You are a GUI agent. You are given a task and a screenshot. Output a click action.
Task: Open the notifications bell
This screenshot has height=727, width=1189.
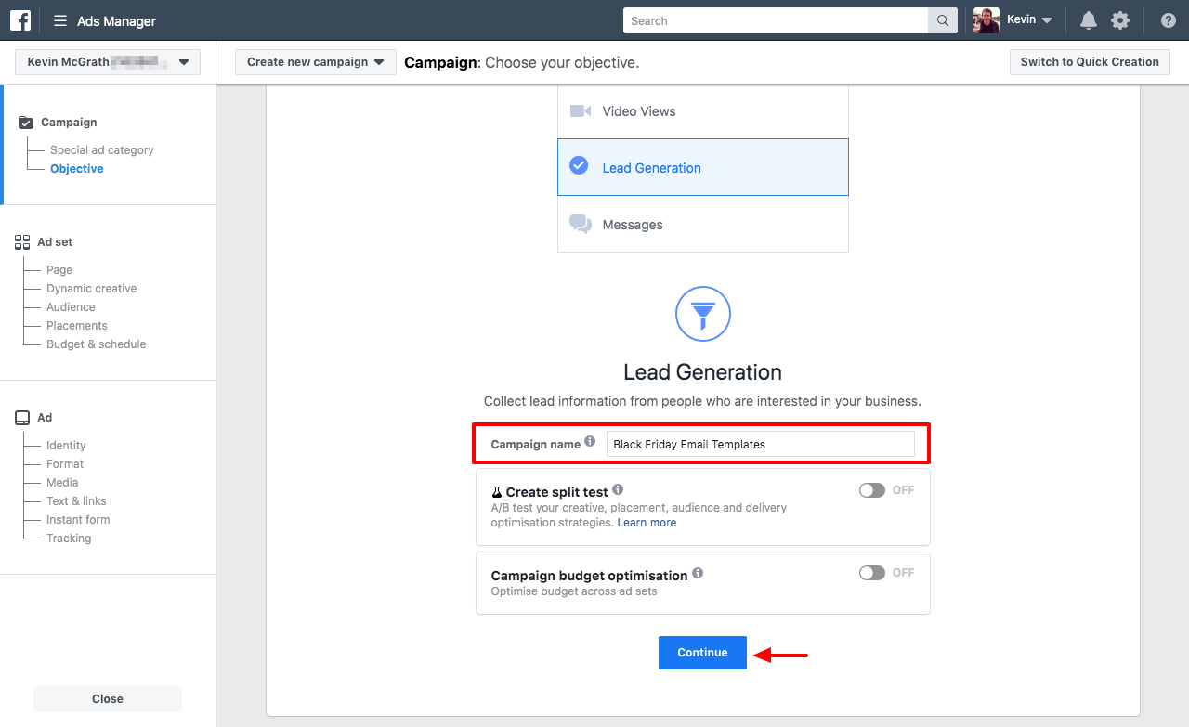click(x=1088, y=20)
